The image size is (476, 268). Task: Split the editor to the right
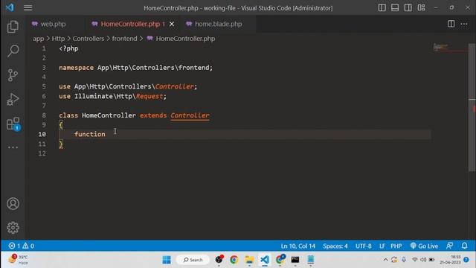[x=451, y=24]
